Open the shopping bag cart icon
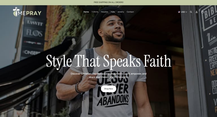217x117 pixels. click(x=203, y=12)
